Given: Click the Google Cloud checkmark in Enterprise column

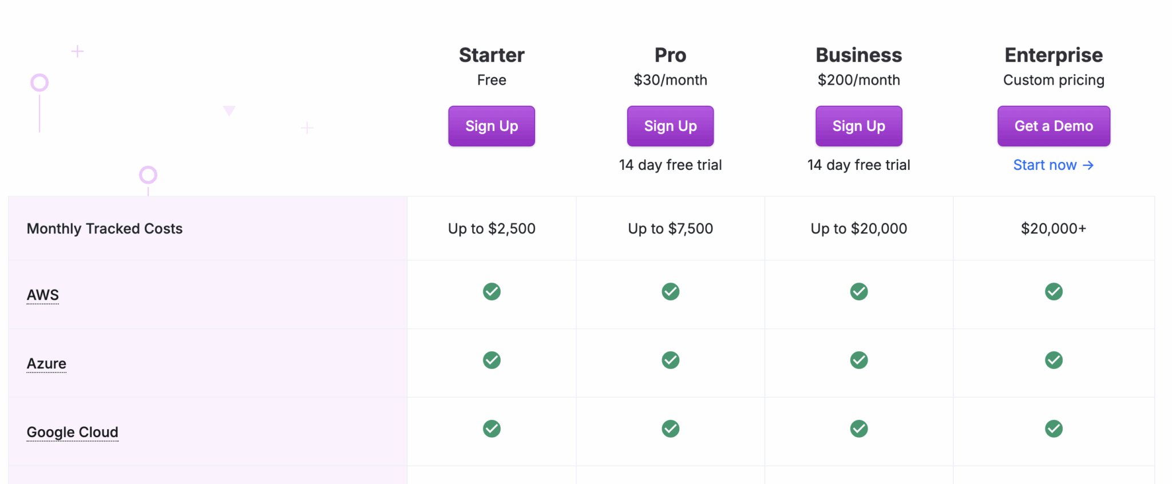Looking at the screenshot, I should point(1054,429).
